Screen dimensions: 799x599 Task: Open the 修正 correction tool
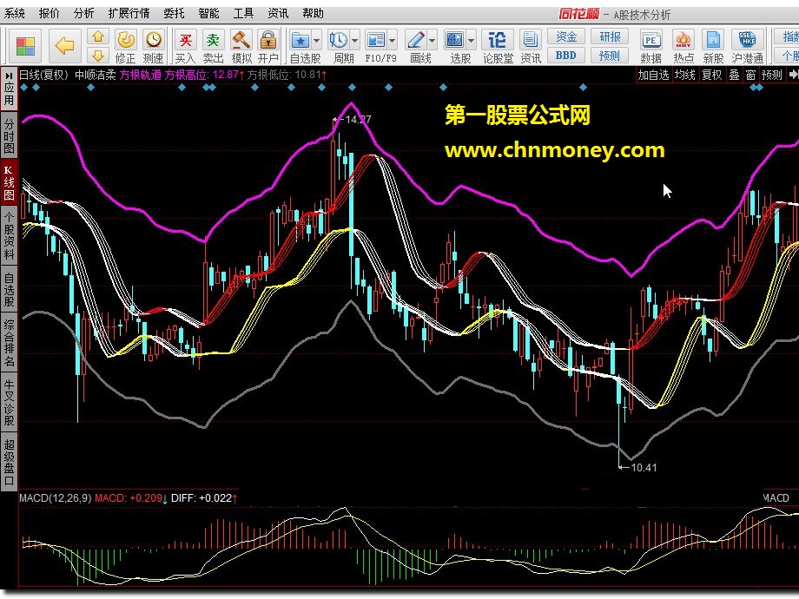pos(125,46)
